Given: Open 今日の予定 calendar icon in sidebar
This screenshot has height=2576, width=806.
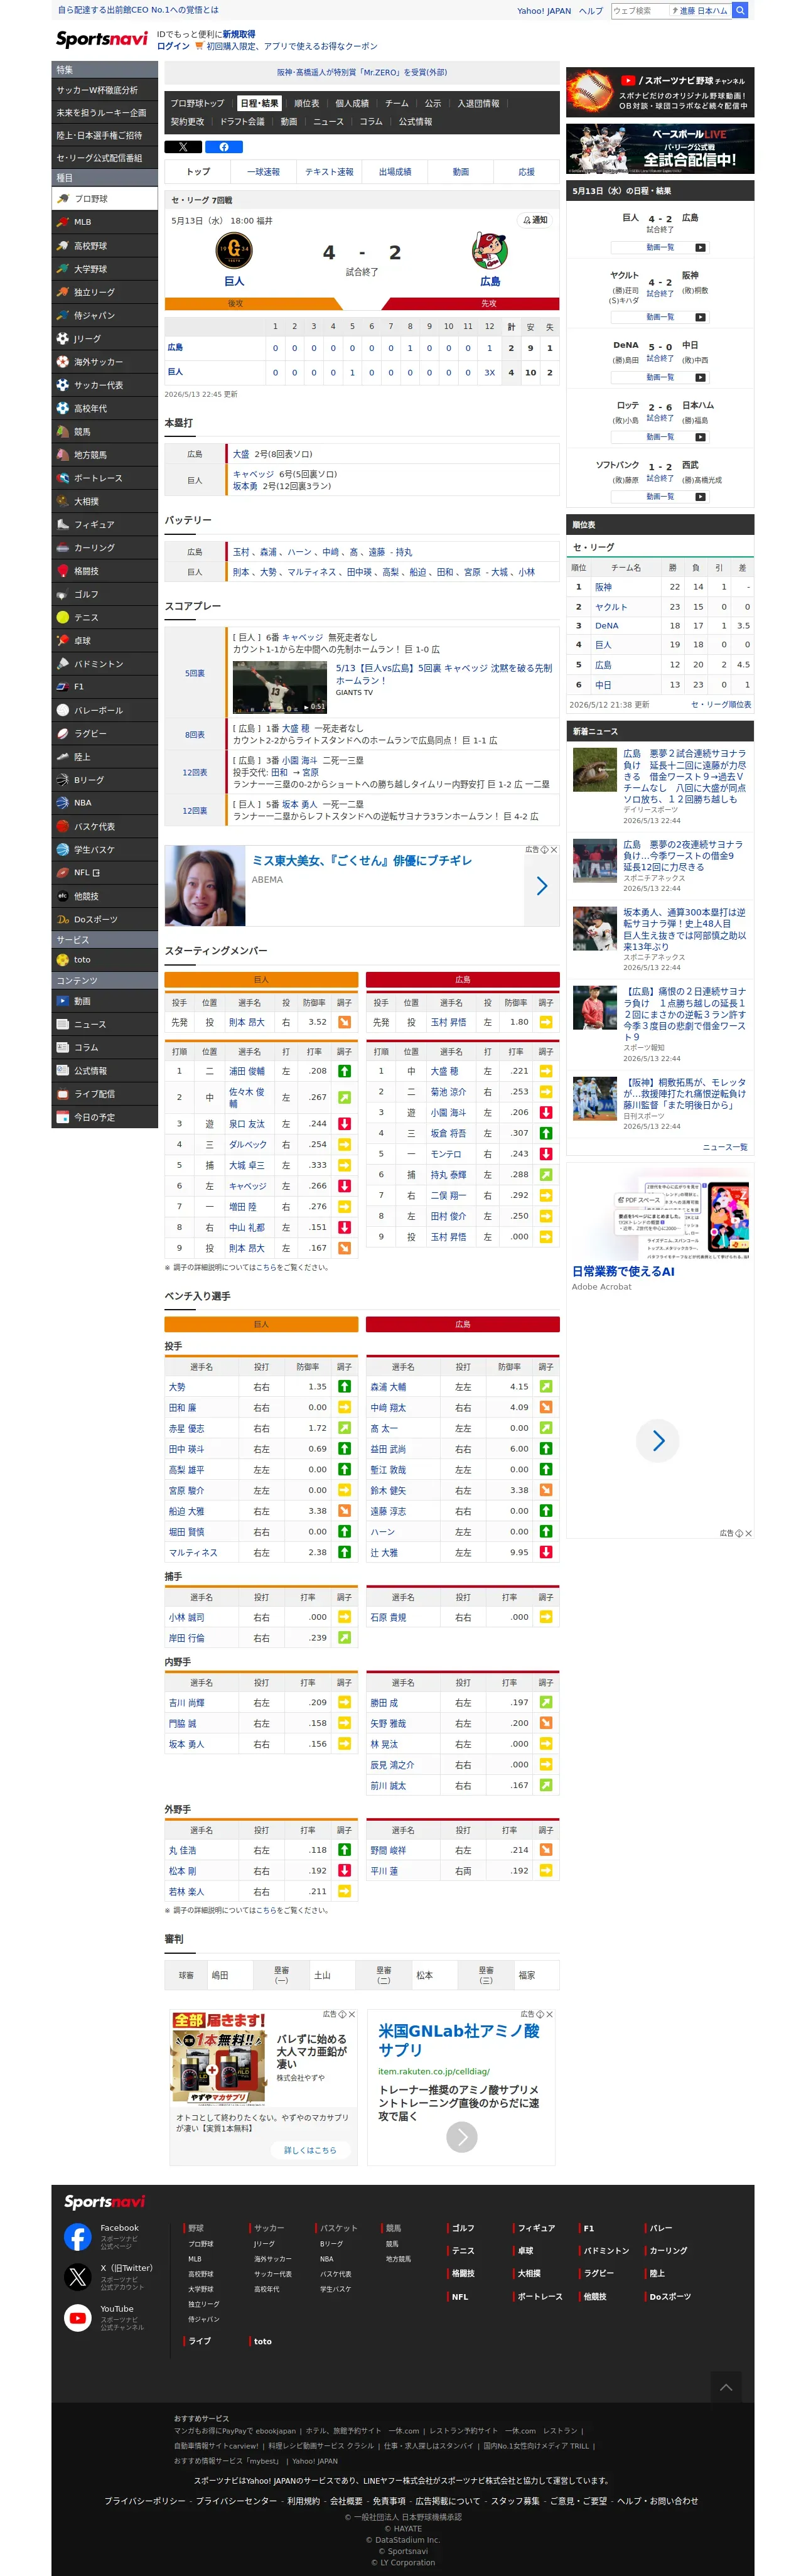Looking at the screenshot, I should point(63,1118).
